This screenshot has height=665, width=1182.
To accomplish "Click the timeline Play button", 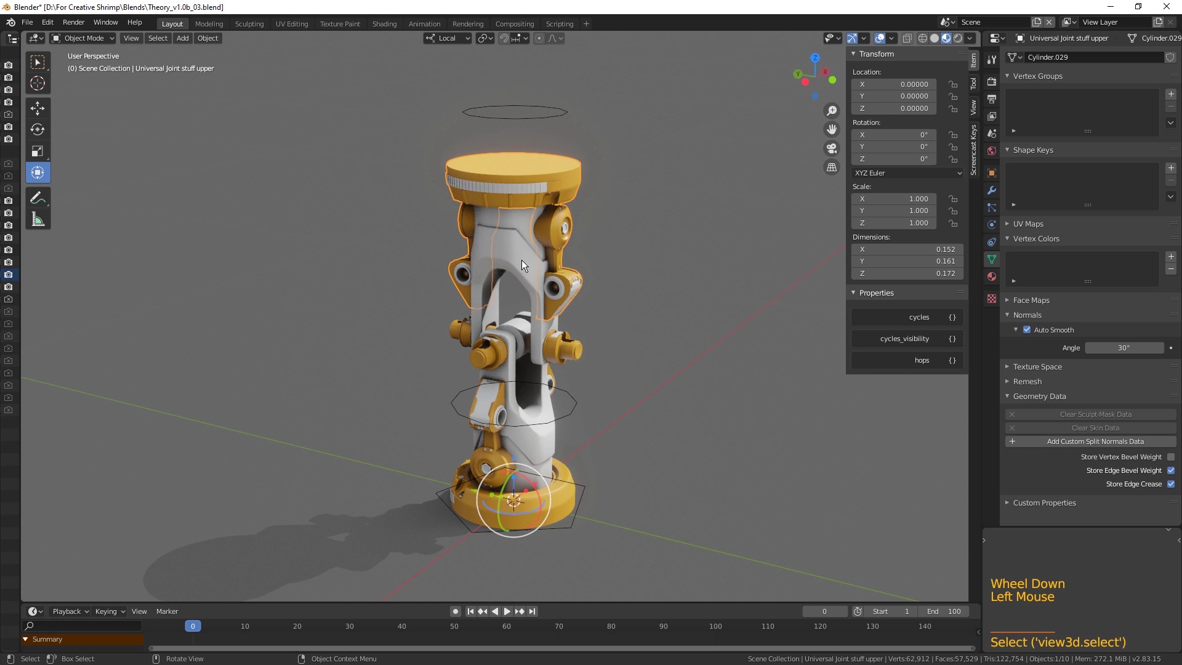I will point(507,611).
